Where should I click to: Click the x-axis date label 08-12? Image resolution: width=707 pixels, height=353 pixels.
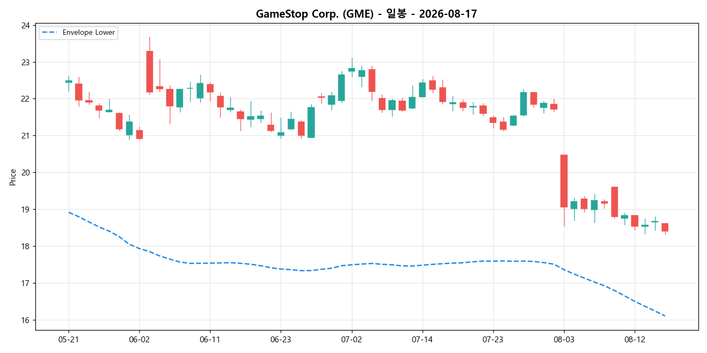634,340
